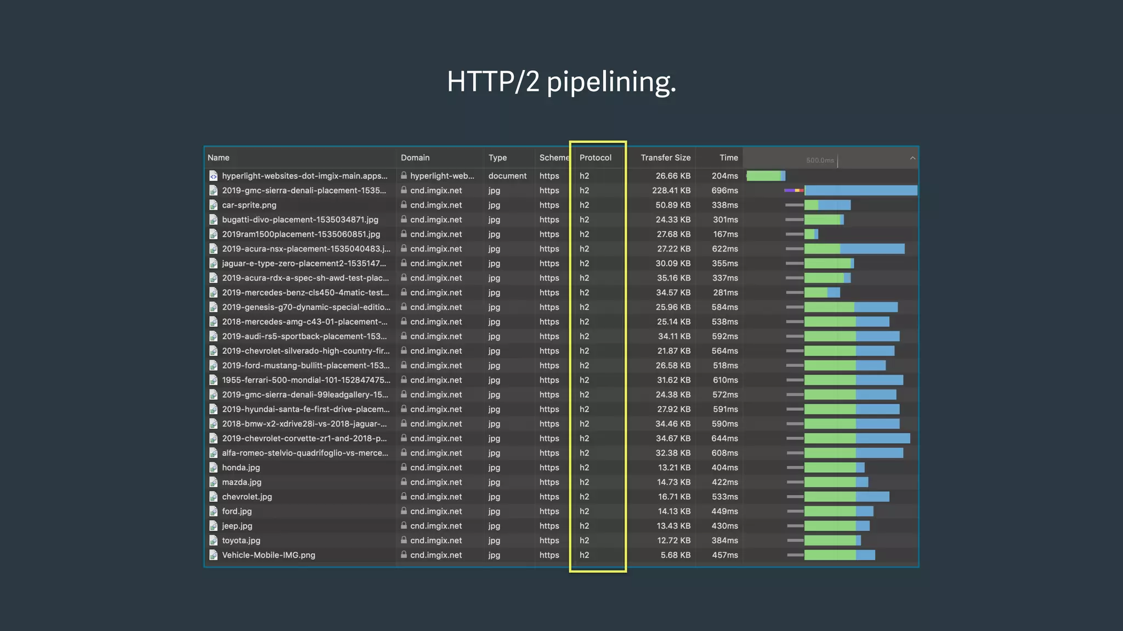
Task: Click the file icon next to toyota.jpg
Action: coord(213,540)
